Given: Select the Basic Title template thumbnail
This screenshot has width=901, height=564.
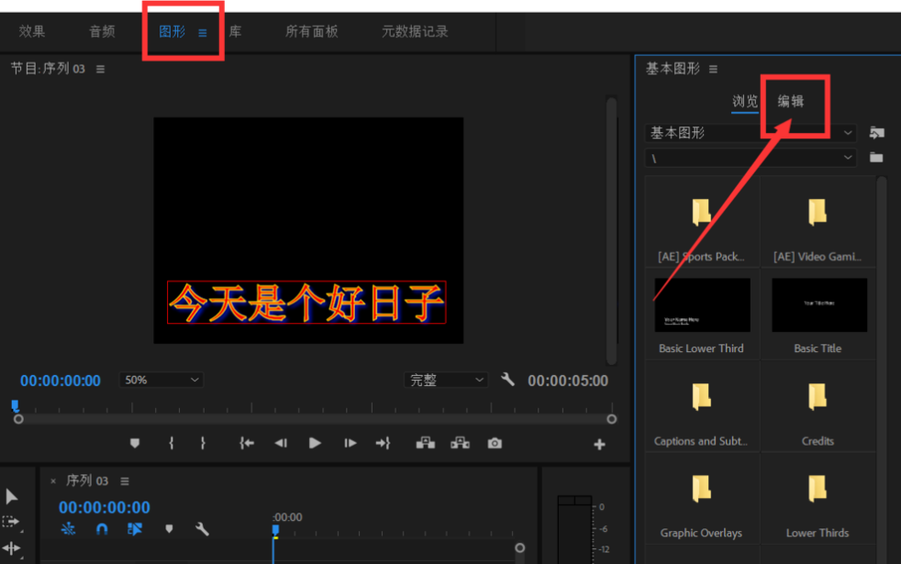Looking at the screenshot, I should (818, 304).
